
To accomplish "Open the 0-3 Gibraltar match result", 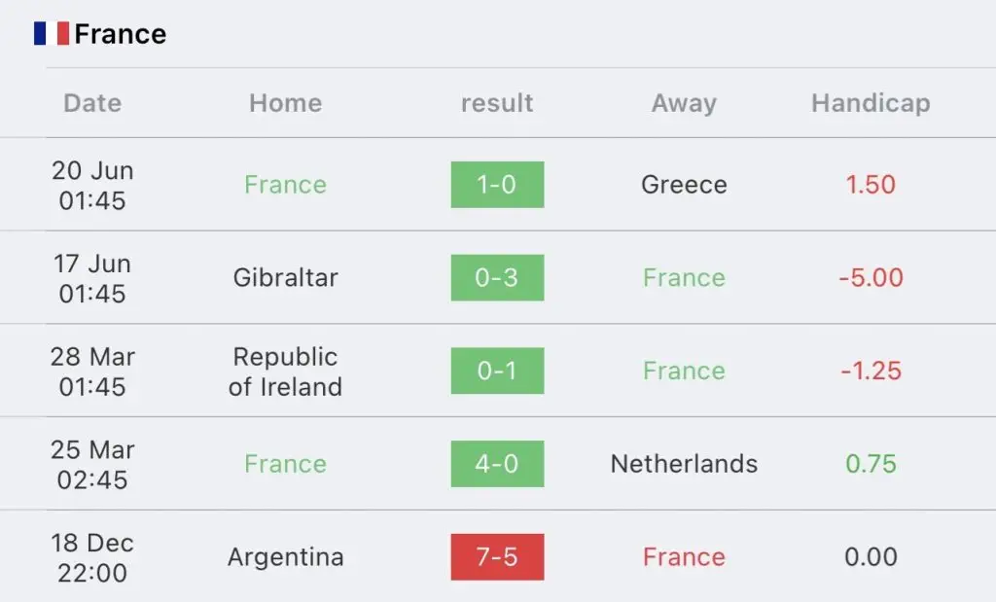I will (x=497, y=277).
